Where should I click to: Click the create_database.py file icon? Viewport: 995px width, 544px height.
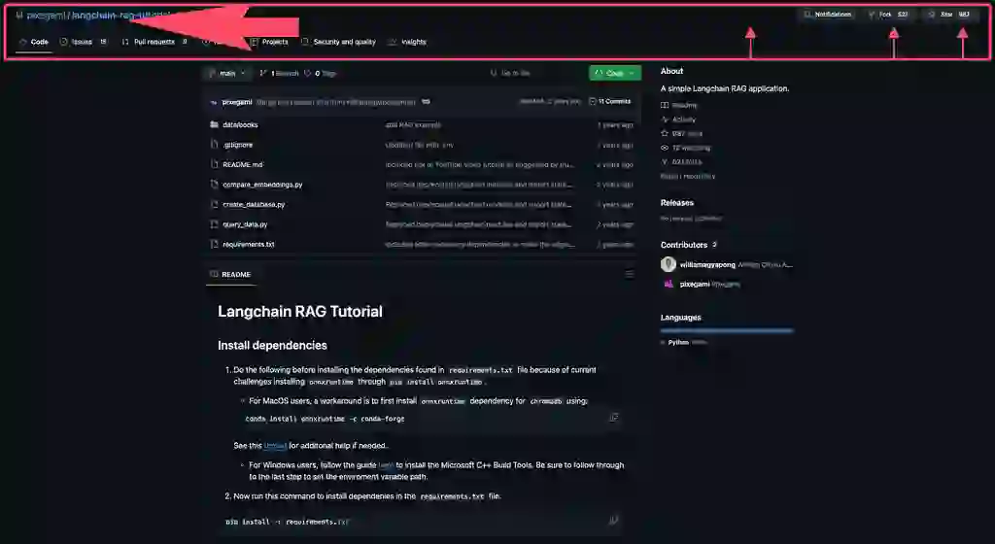point(214,204)
